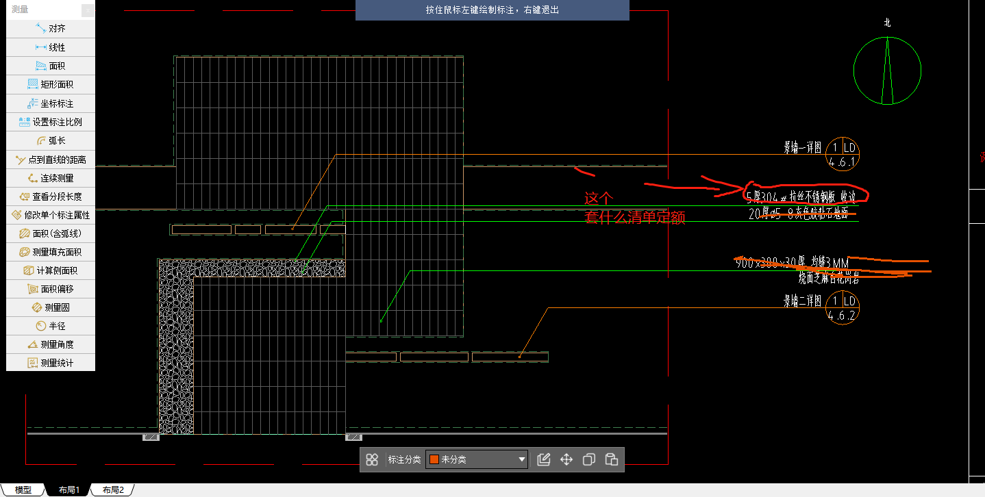Click the green north compass symbol
This screenshot has height=497, width=985.
[887, 71]
